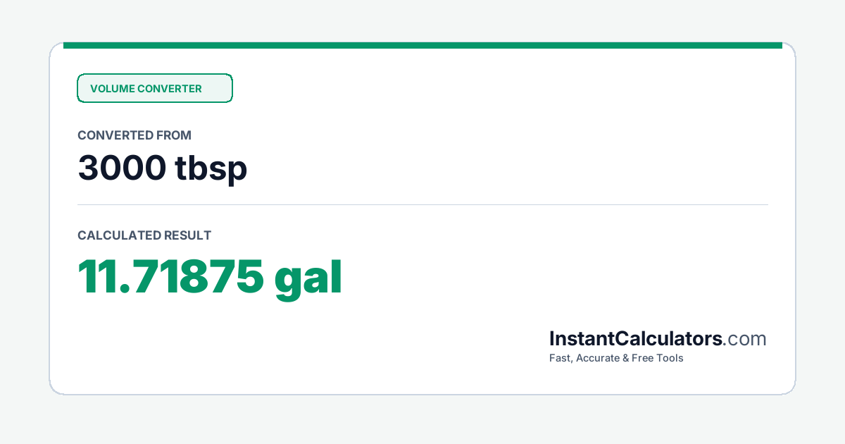Screen dimensions: 845x444
Task: Open the InstantCalculators brand name link
Action: coord(636,339)
